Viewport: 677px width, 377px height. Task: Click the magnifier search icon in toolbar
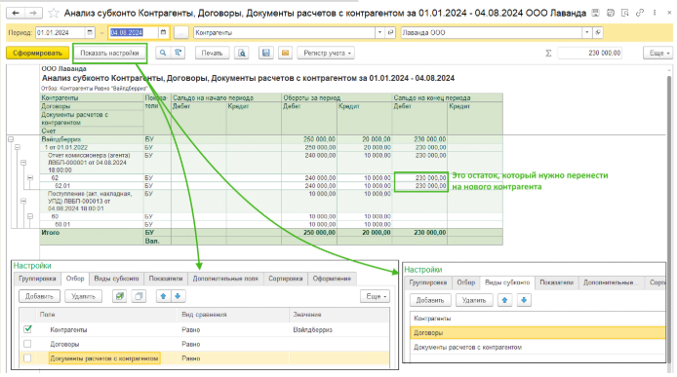tap(163, 53)
